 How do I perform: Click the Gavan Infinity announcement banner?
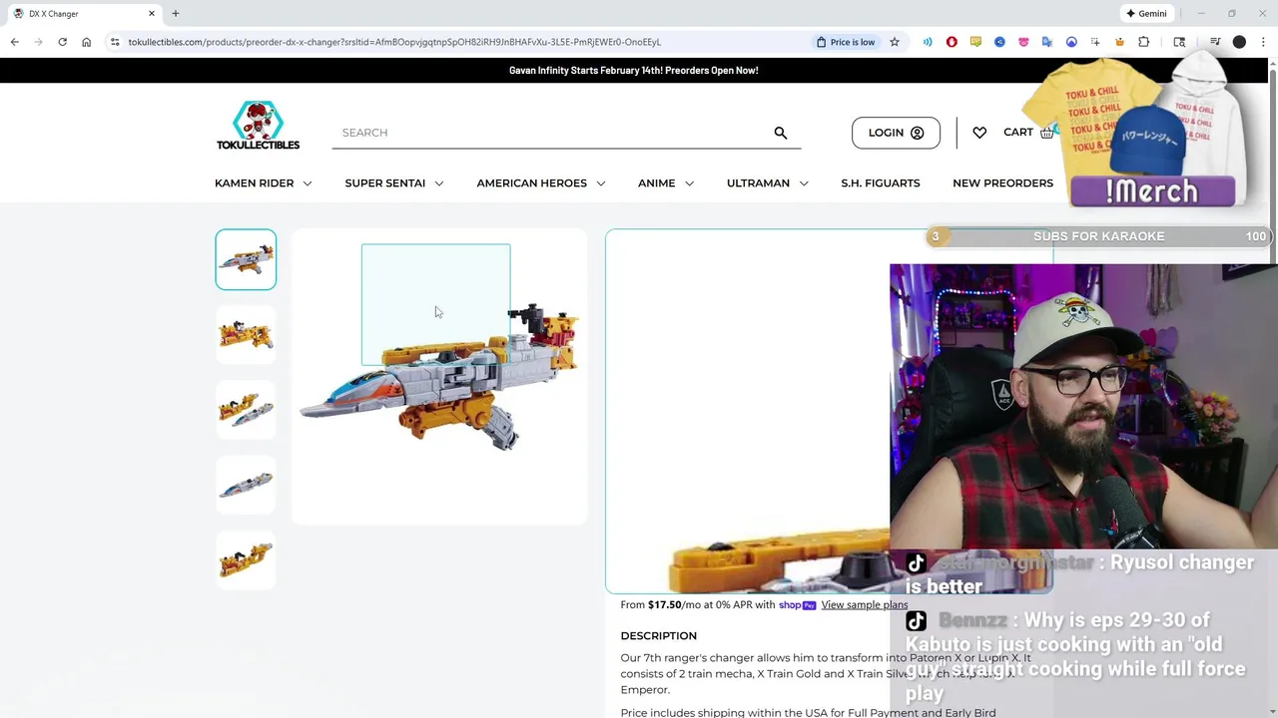(x=633, y=70)
